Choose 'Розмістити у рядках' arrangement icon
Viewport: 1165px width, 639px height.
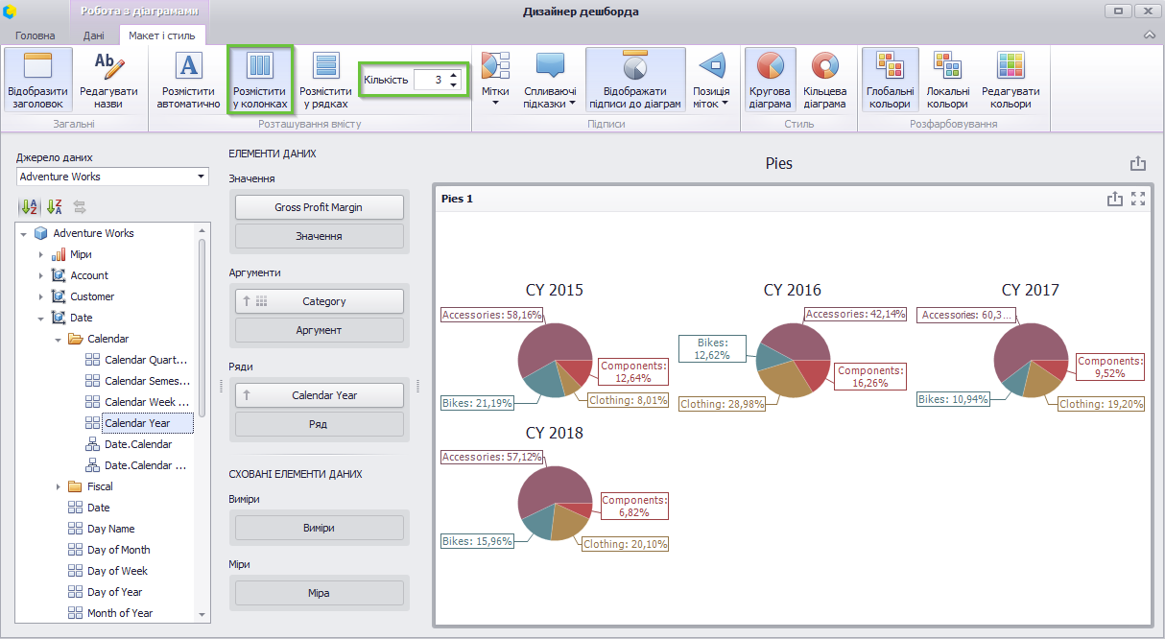[326, 80]
